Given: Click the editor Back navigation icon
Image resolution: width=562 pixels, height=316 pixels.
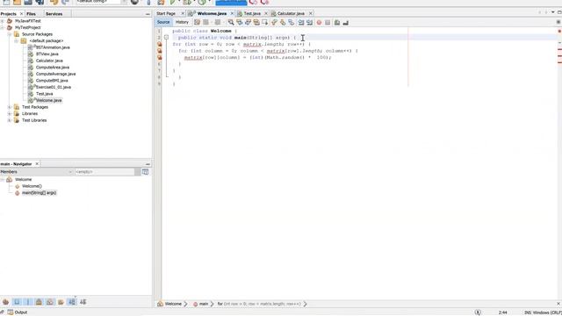Looking at the screenshot, I should (205, 22).
